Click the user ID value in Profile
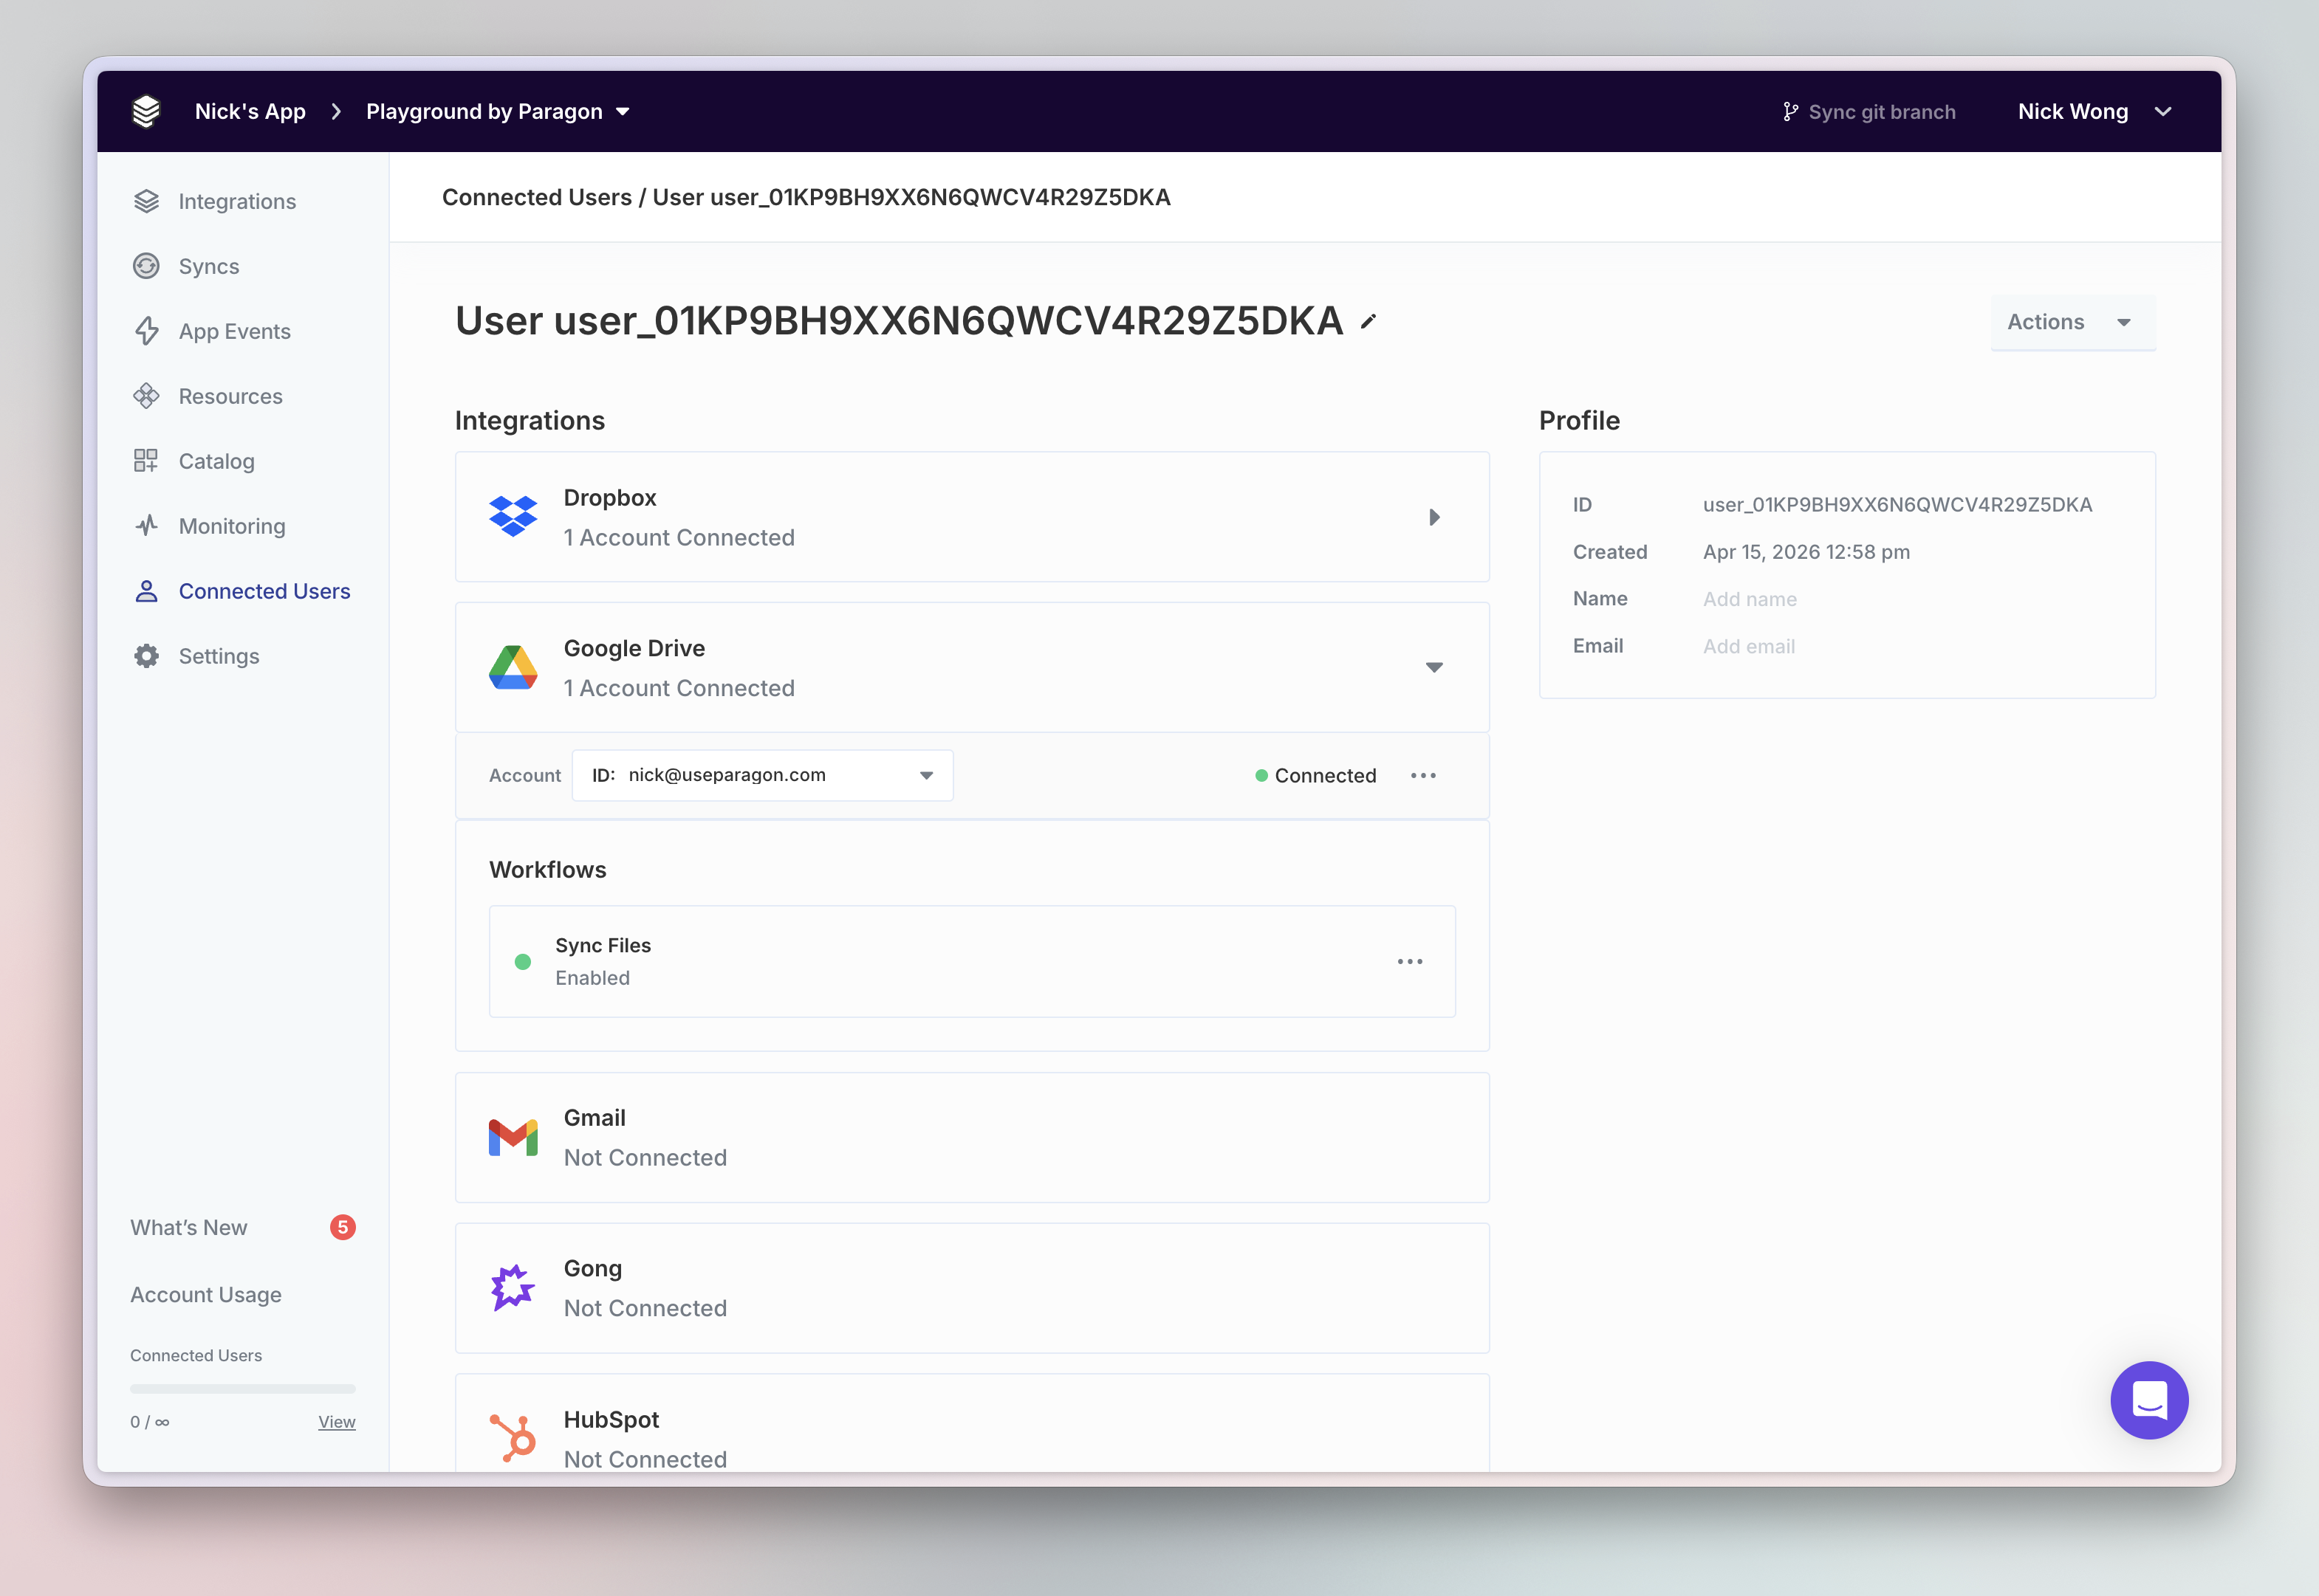The image size is (2319, 1596). coord(1897,504)
